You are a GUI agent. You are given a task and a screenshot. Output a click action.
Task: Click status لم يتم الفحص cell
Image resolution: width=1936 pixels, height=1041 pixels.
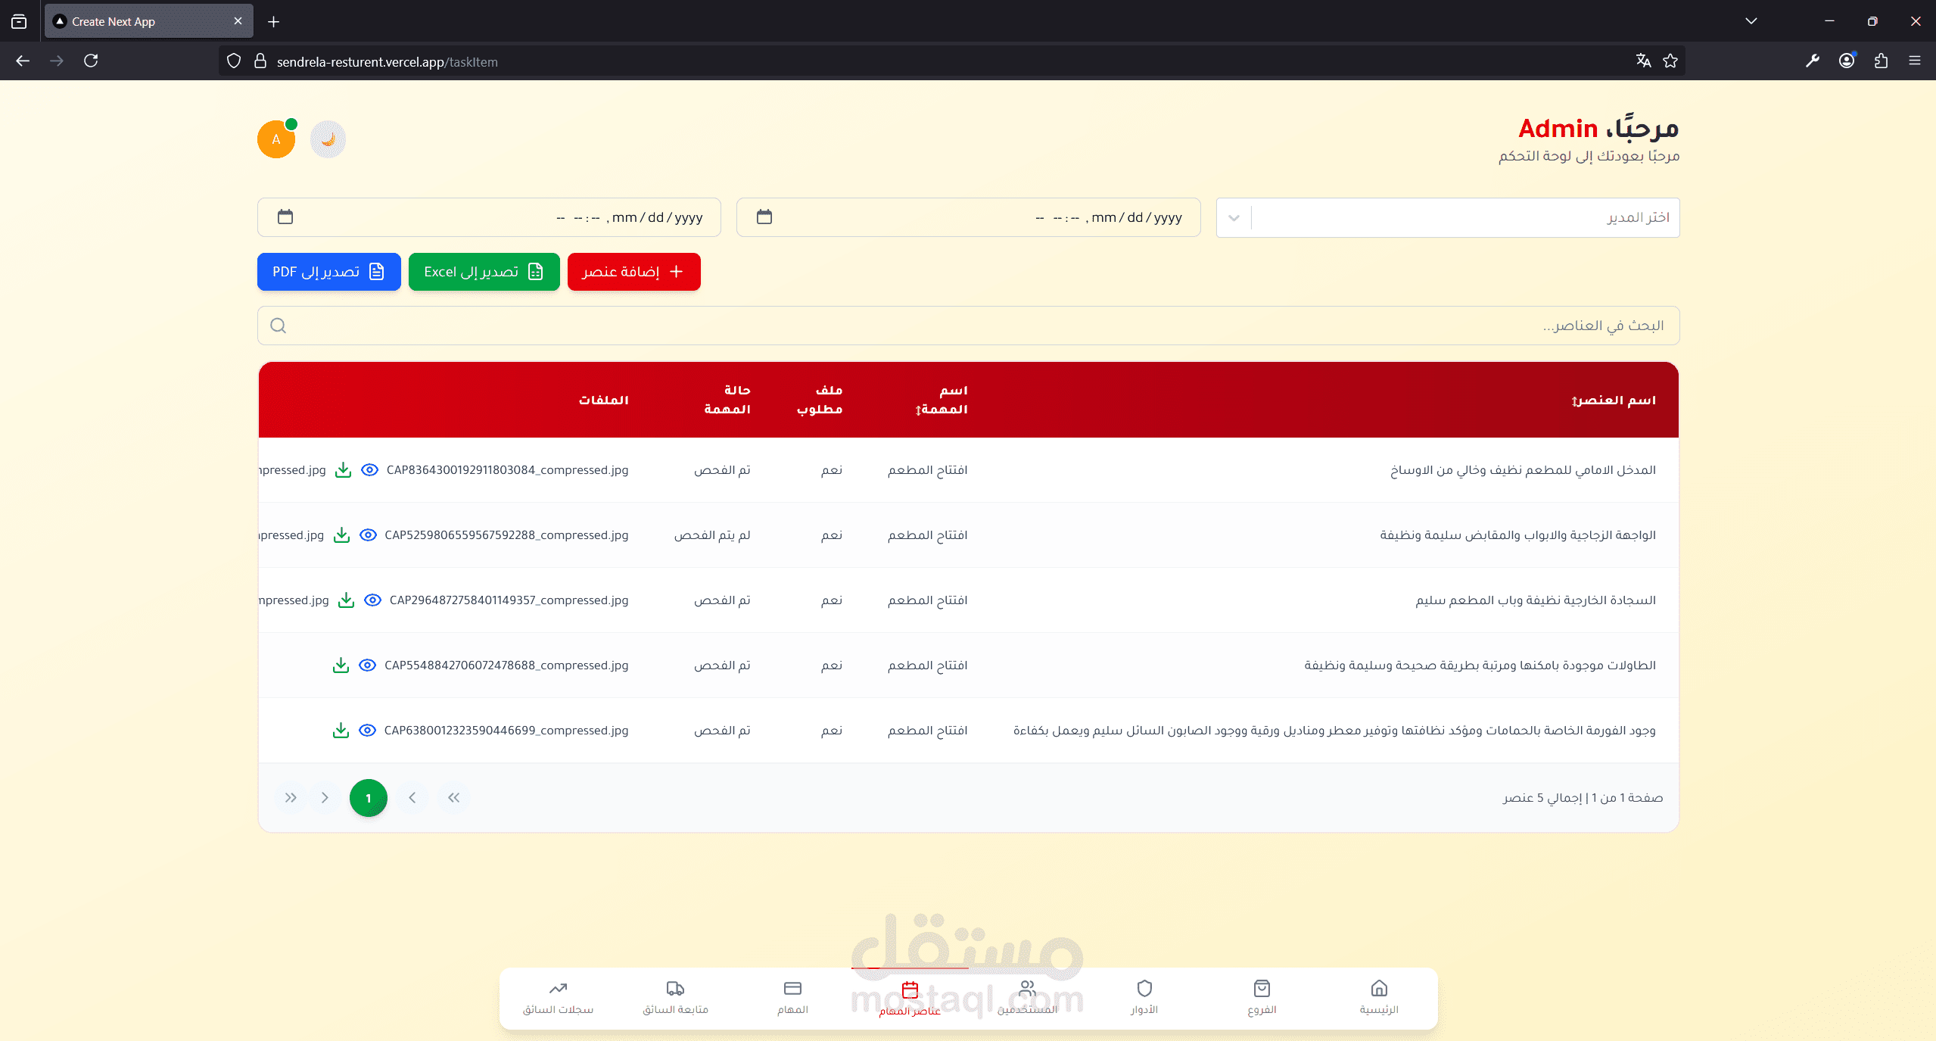click(x=712, y=535)
